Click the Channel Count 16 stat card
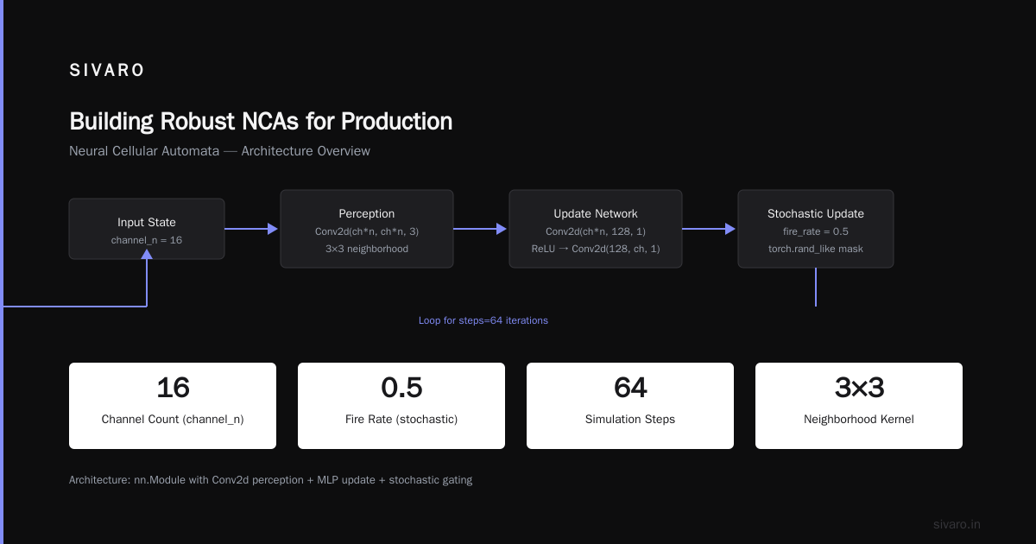This screenshot has height=544, width=1036. [x=173, y=406]
